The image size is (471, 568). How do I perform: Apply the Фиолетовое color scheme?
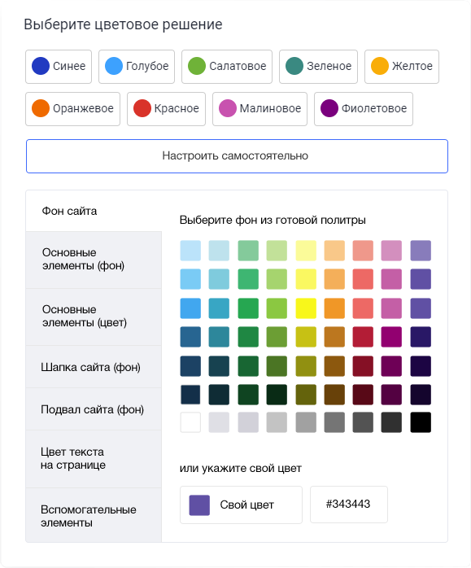[x=363, y=109]
